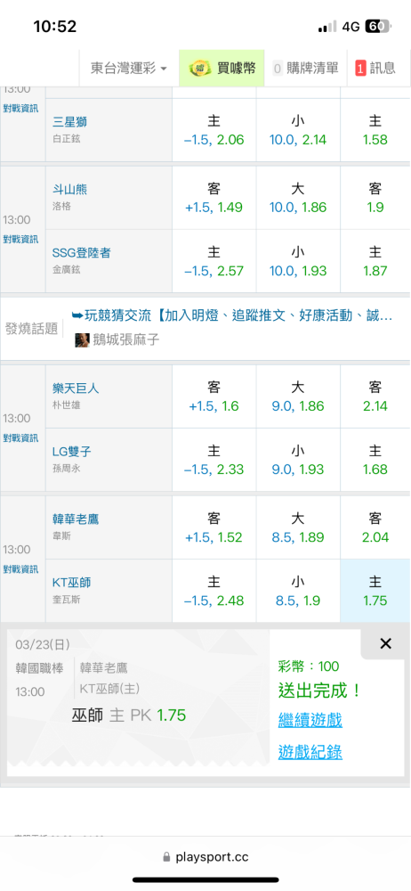Select 韓華老鷹 客 2.04 moneyline cell

375,527
